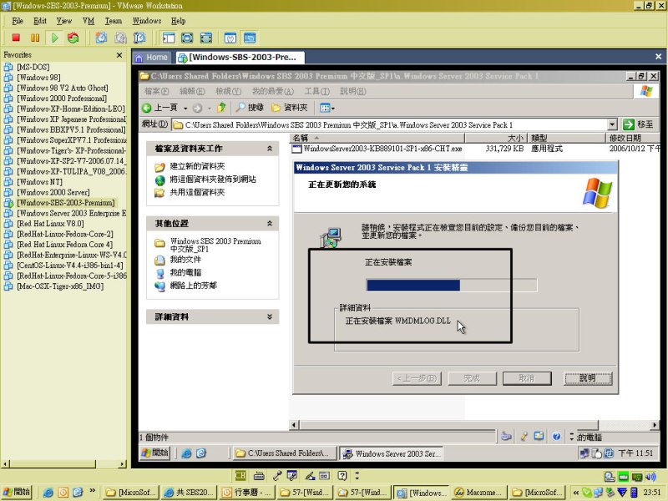
Task: Switch to the Home tab
Action: click(152, 57)
